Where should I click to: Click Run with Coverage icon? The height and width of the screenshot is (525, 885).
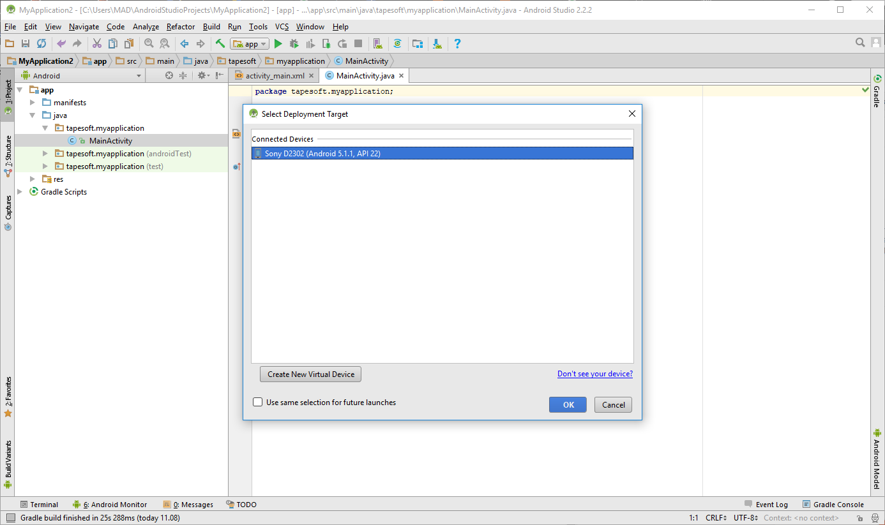pos(310,43)
